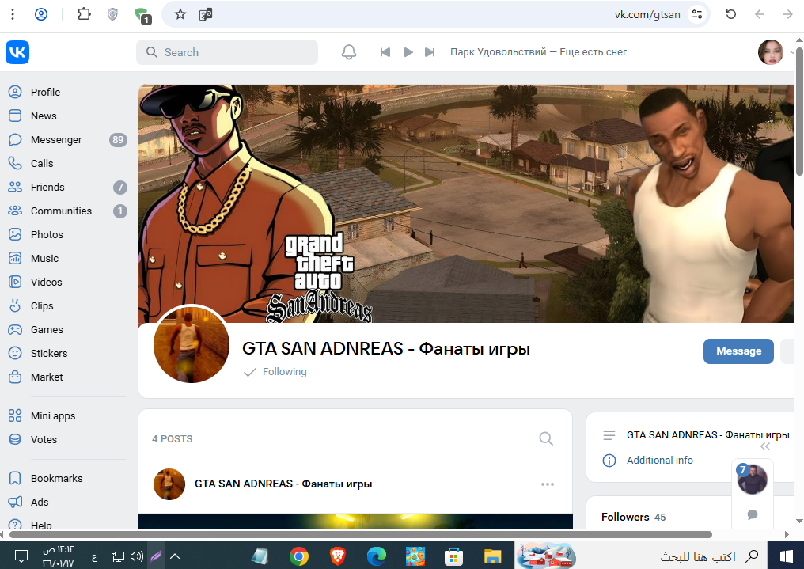Click the description lines icon in info panel

pyautogui.click(x=609, y=435)
